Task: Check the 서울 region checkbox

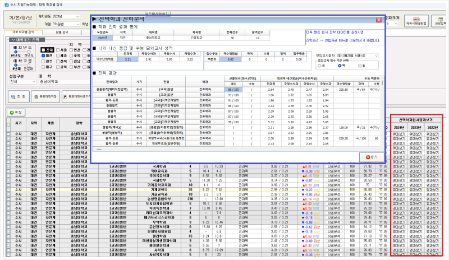Action: click(58, 50)
